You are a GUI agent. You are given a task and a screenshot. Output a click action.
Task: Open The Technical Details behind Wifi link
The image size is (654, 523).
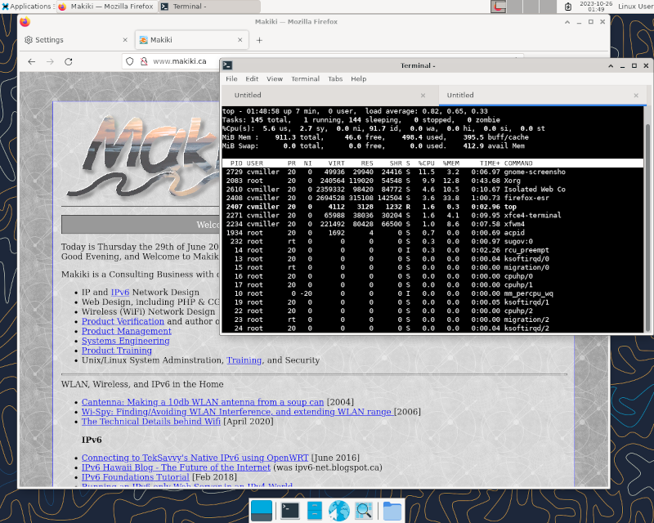(x=151, y=421)
